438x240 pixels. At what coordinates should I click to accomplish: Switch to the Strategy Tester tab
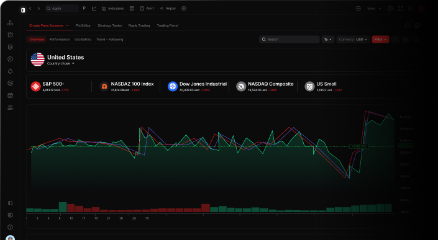pyautogui.click(x=110, y=25)
